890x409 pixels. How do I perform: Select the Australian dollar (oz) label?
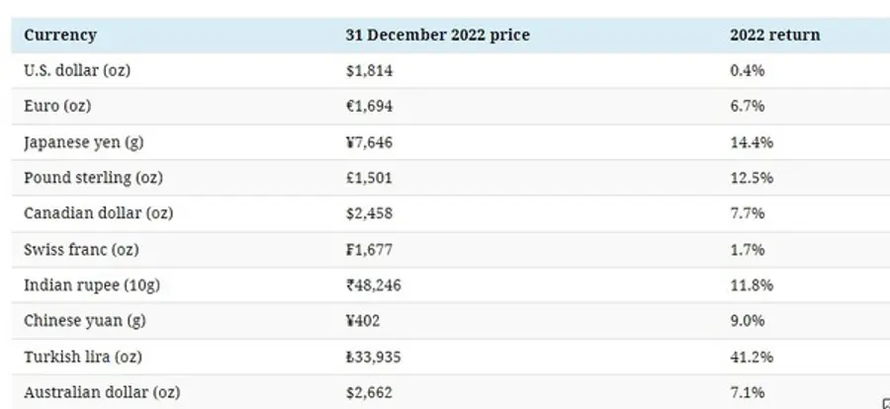pyautogui.click(x=102, y=392)
